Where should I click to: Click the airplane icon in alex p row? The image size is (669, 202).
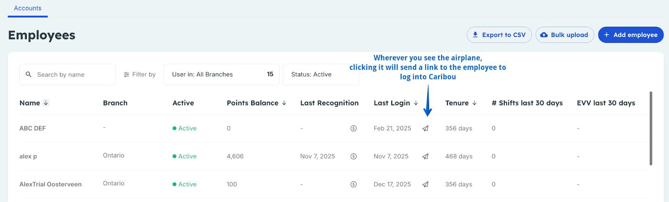coord(425,156)
